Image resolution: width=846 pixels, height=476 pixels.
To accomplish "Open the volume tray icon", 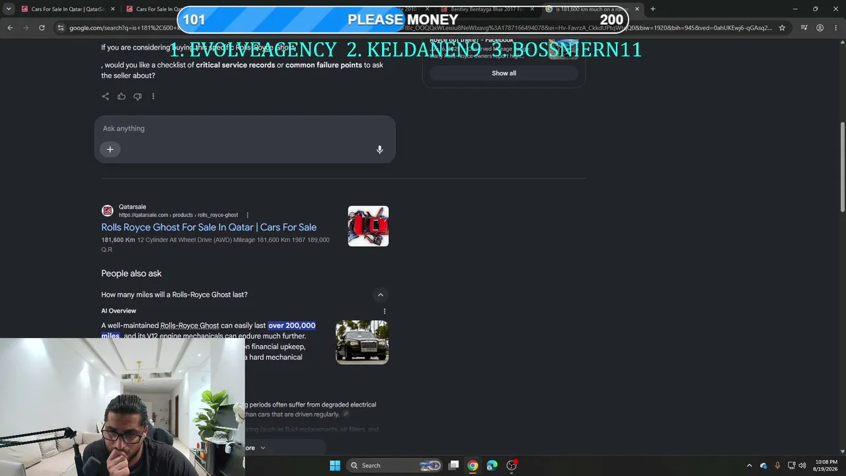I will [x=802, y=465].
